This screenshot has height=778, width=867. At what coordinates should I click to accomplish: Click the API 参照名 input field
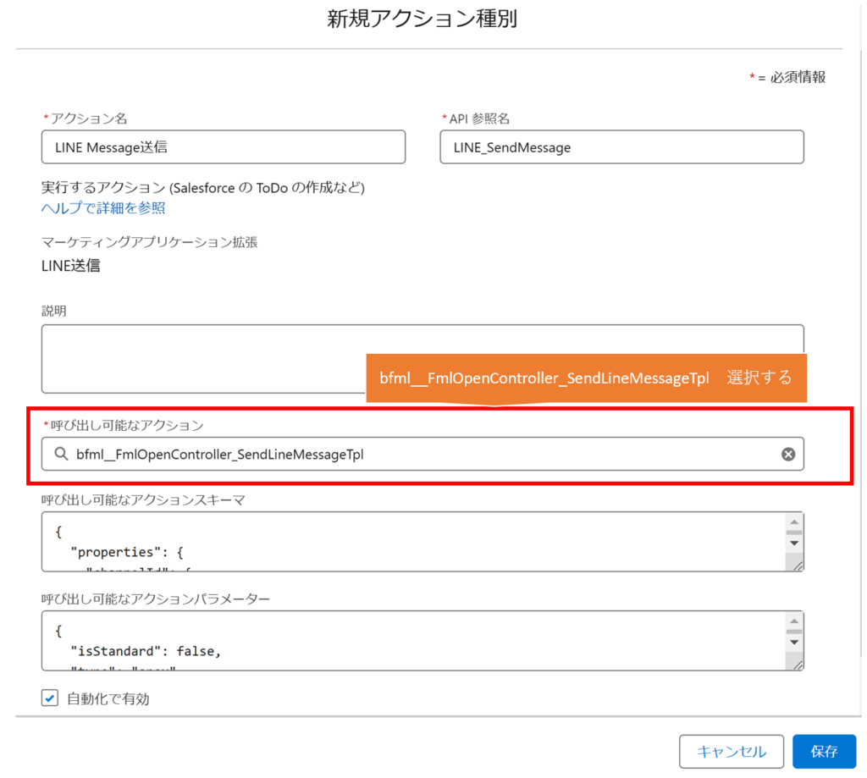pos(621,147)
